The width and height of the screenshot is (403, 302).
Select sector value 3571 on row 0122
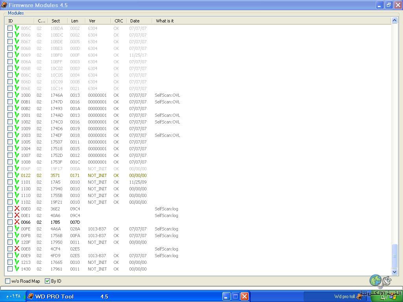click(55, 175)
